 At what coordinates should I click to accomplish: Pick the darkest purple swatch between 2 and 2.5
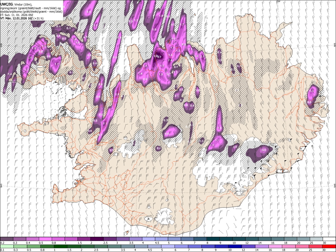click(x=97, y=239)
